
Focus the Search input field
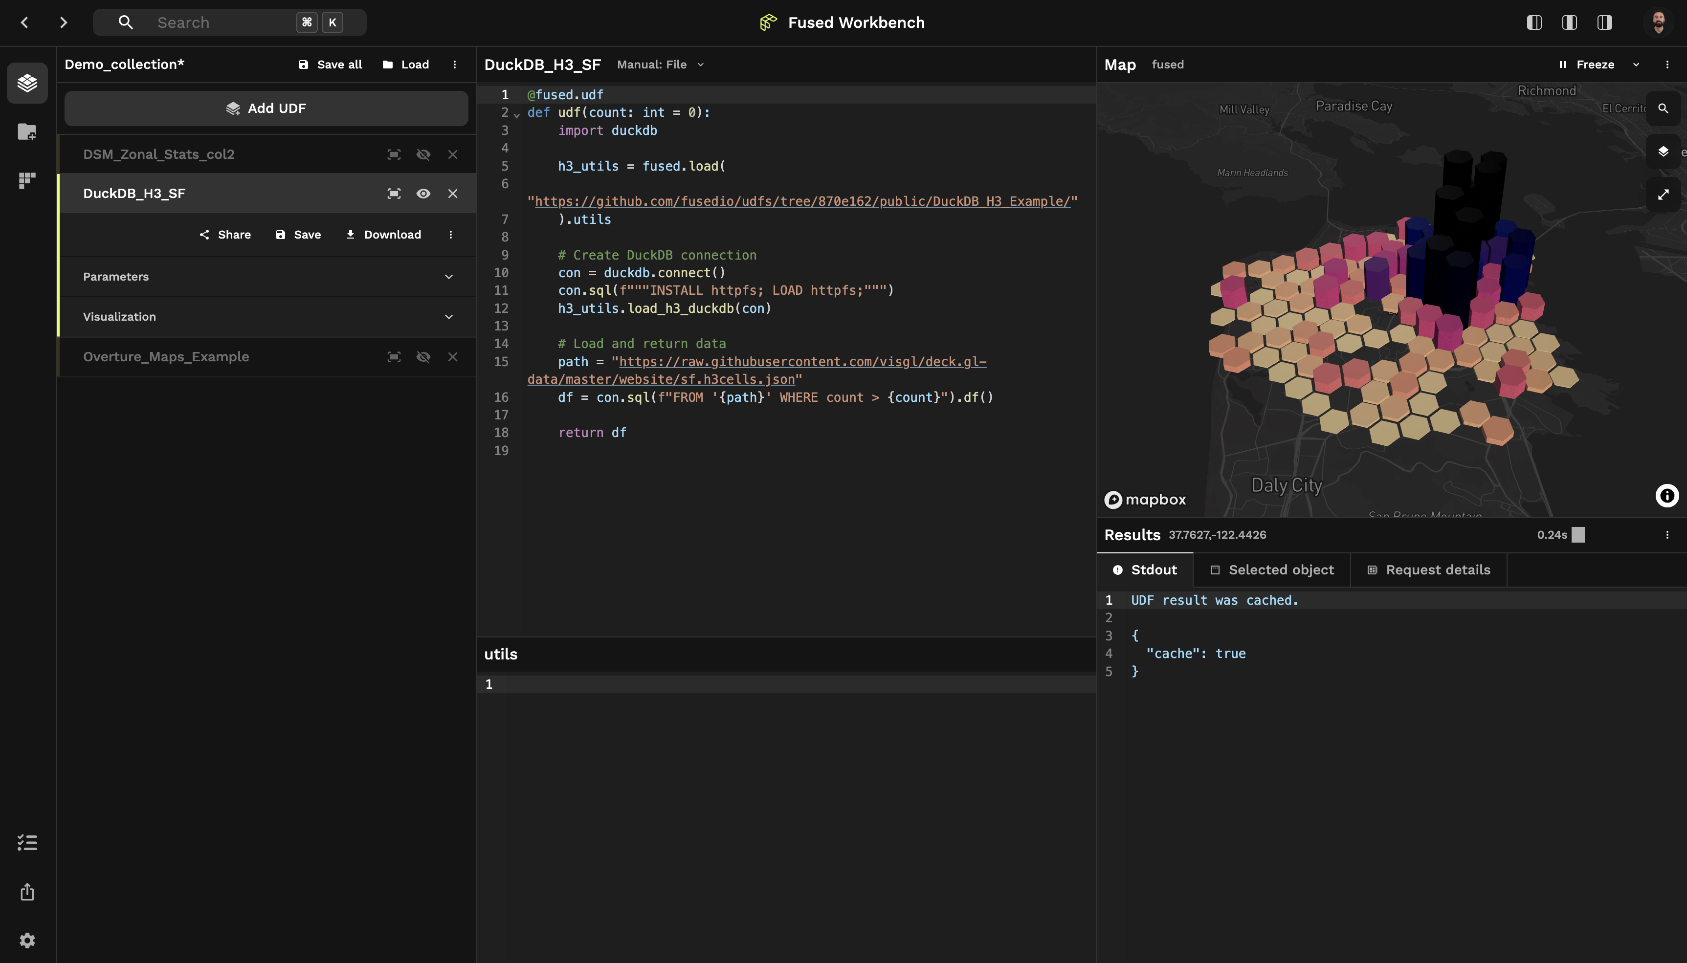tap(229, 22)
